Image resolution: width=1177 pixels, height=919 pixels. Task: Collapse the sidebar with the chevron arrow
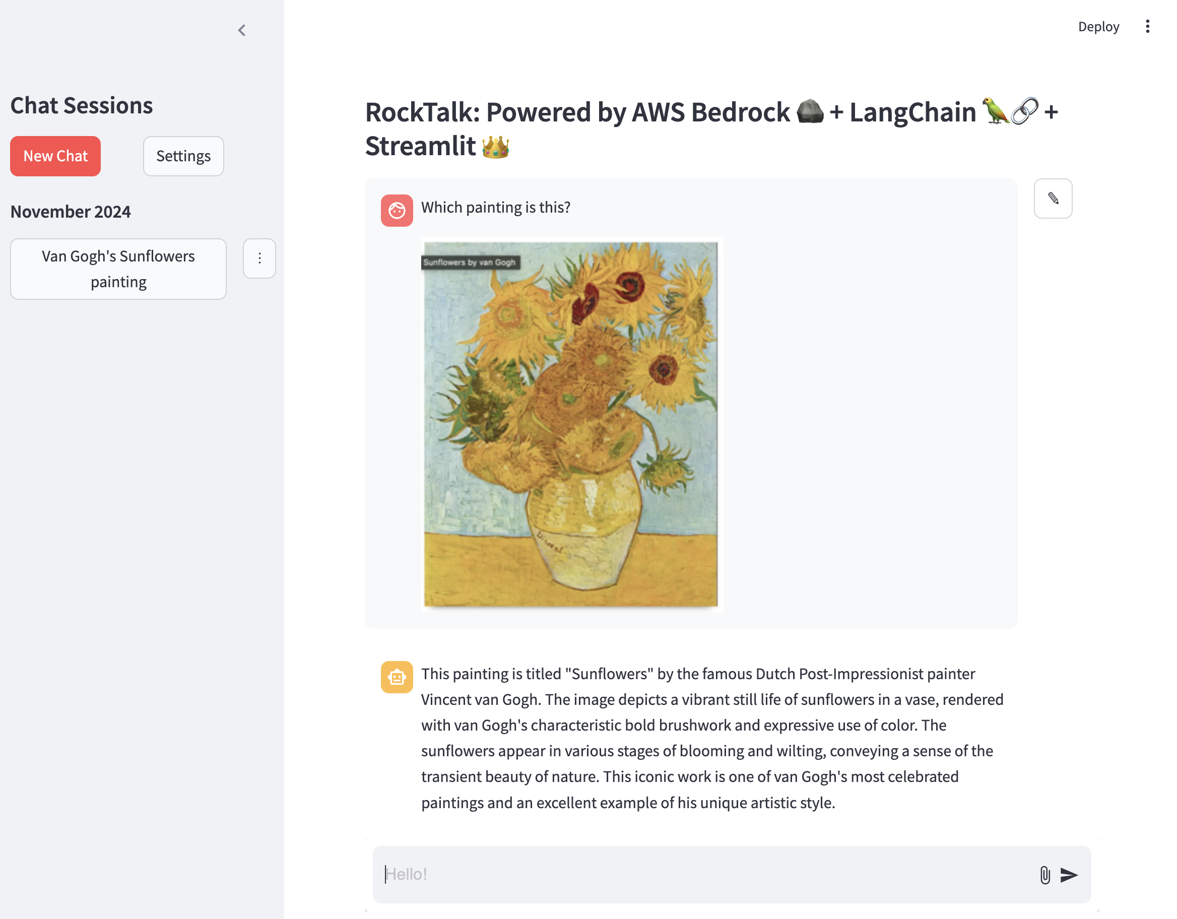(x=242, y=30)
